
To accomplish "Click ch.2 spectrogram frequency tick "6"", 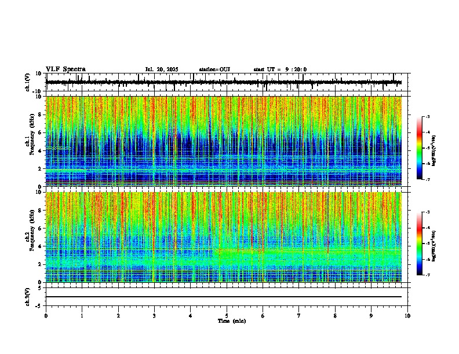I will 41,228.
